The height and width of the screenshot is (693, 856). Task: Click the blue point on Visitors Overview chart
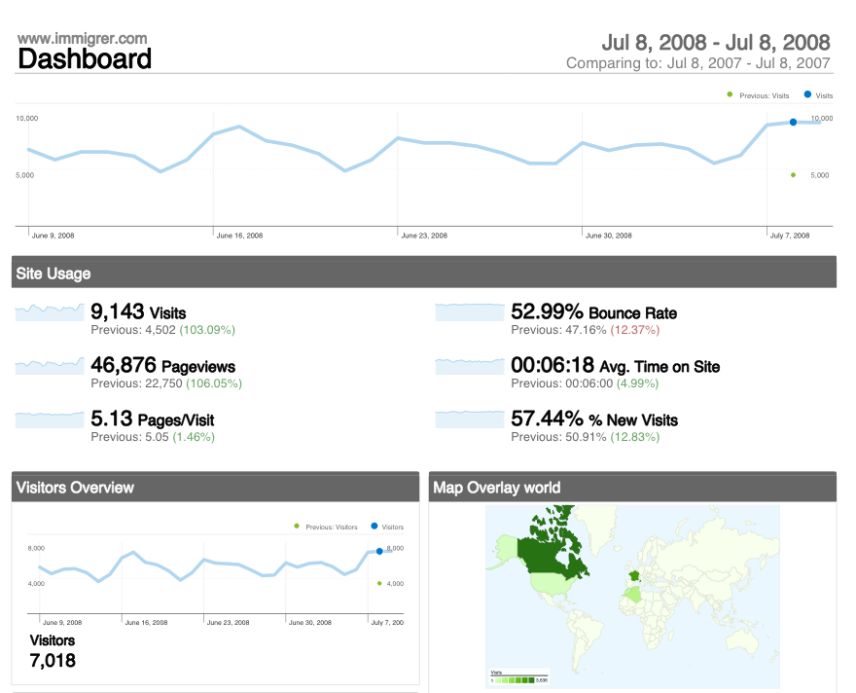point(379,552)
